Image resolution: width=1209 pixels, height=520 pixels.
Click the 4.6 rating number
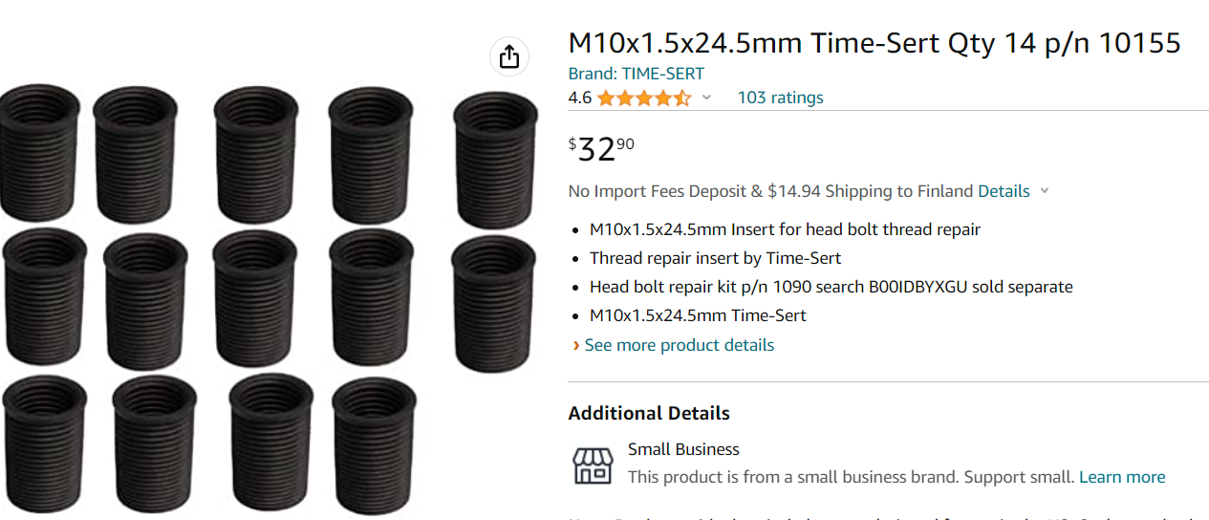[x=579, y=97]
